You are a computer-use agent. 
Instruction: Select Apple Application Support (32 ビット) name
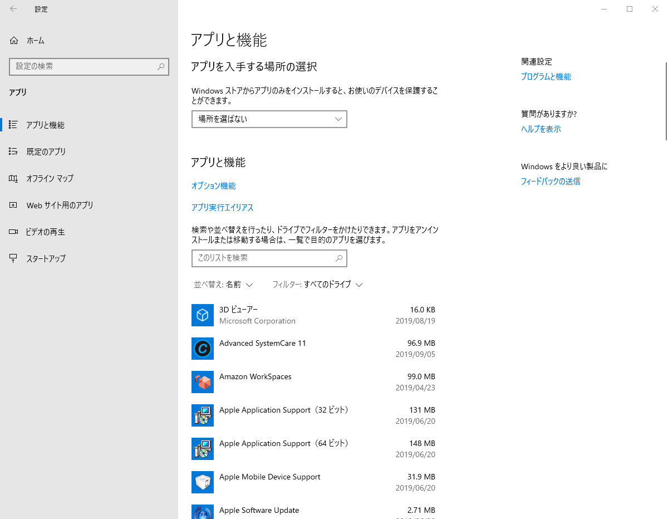tap(284, 410)
